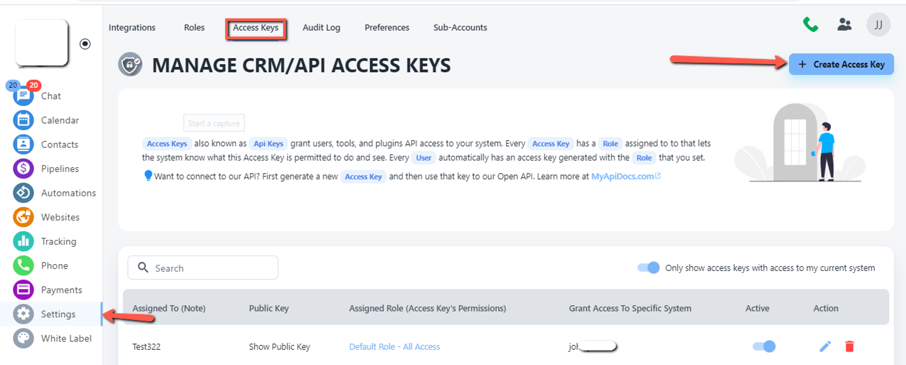Open the Calendar icon in sidebar
Screen dimensions: 906x365
tap(23, 120)
